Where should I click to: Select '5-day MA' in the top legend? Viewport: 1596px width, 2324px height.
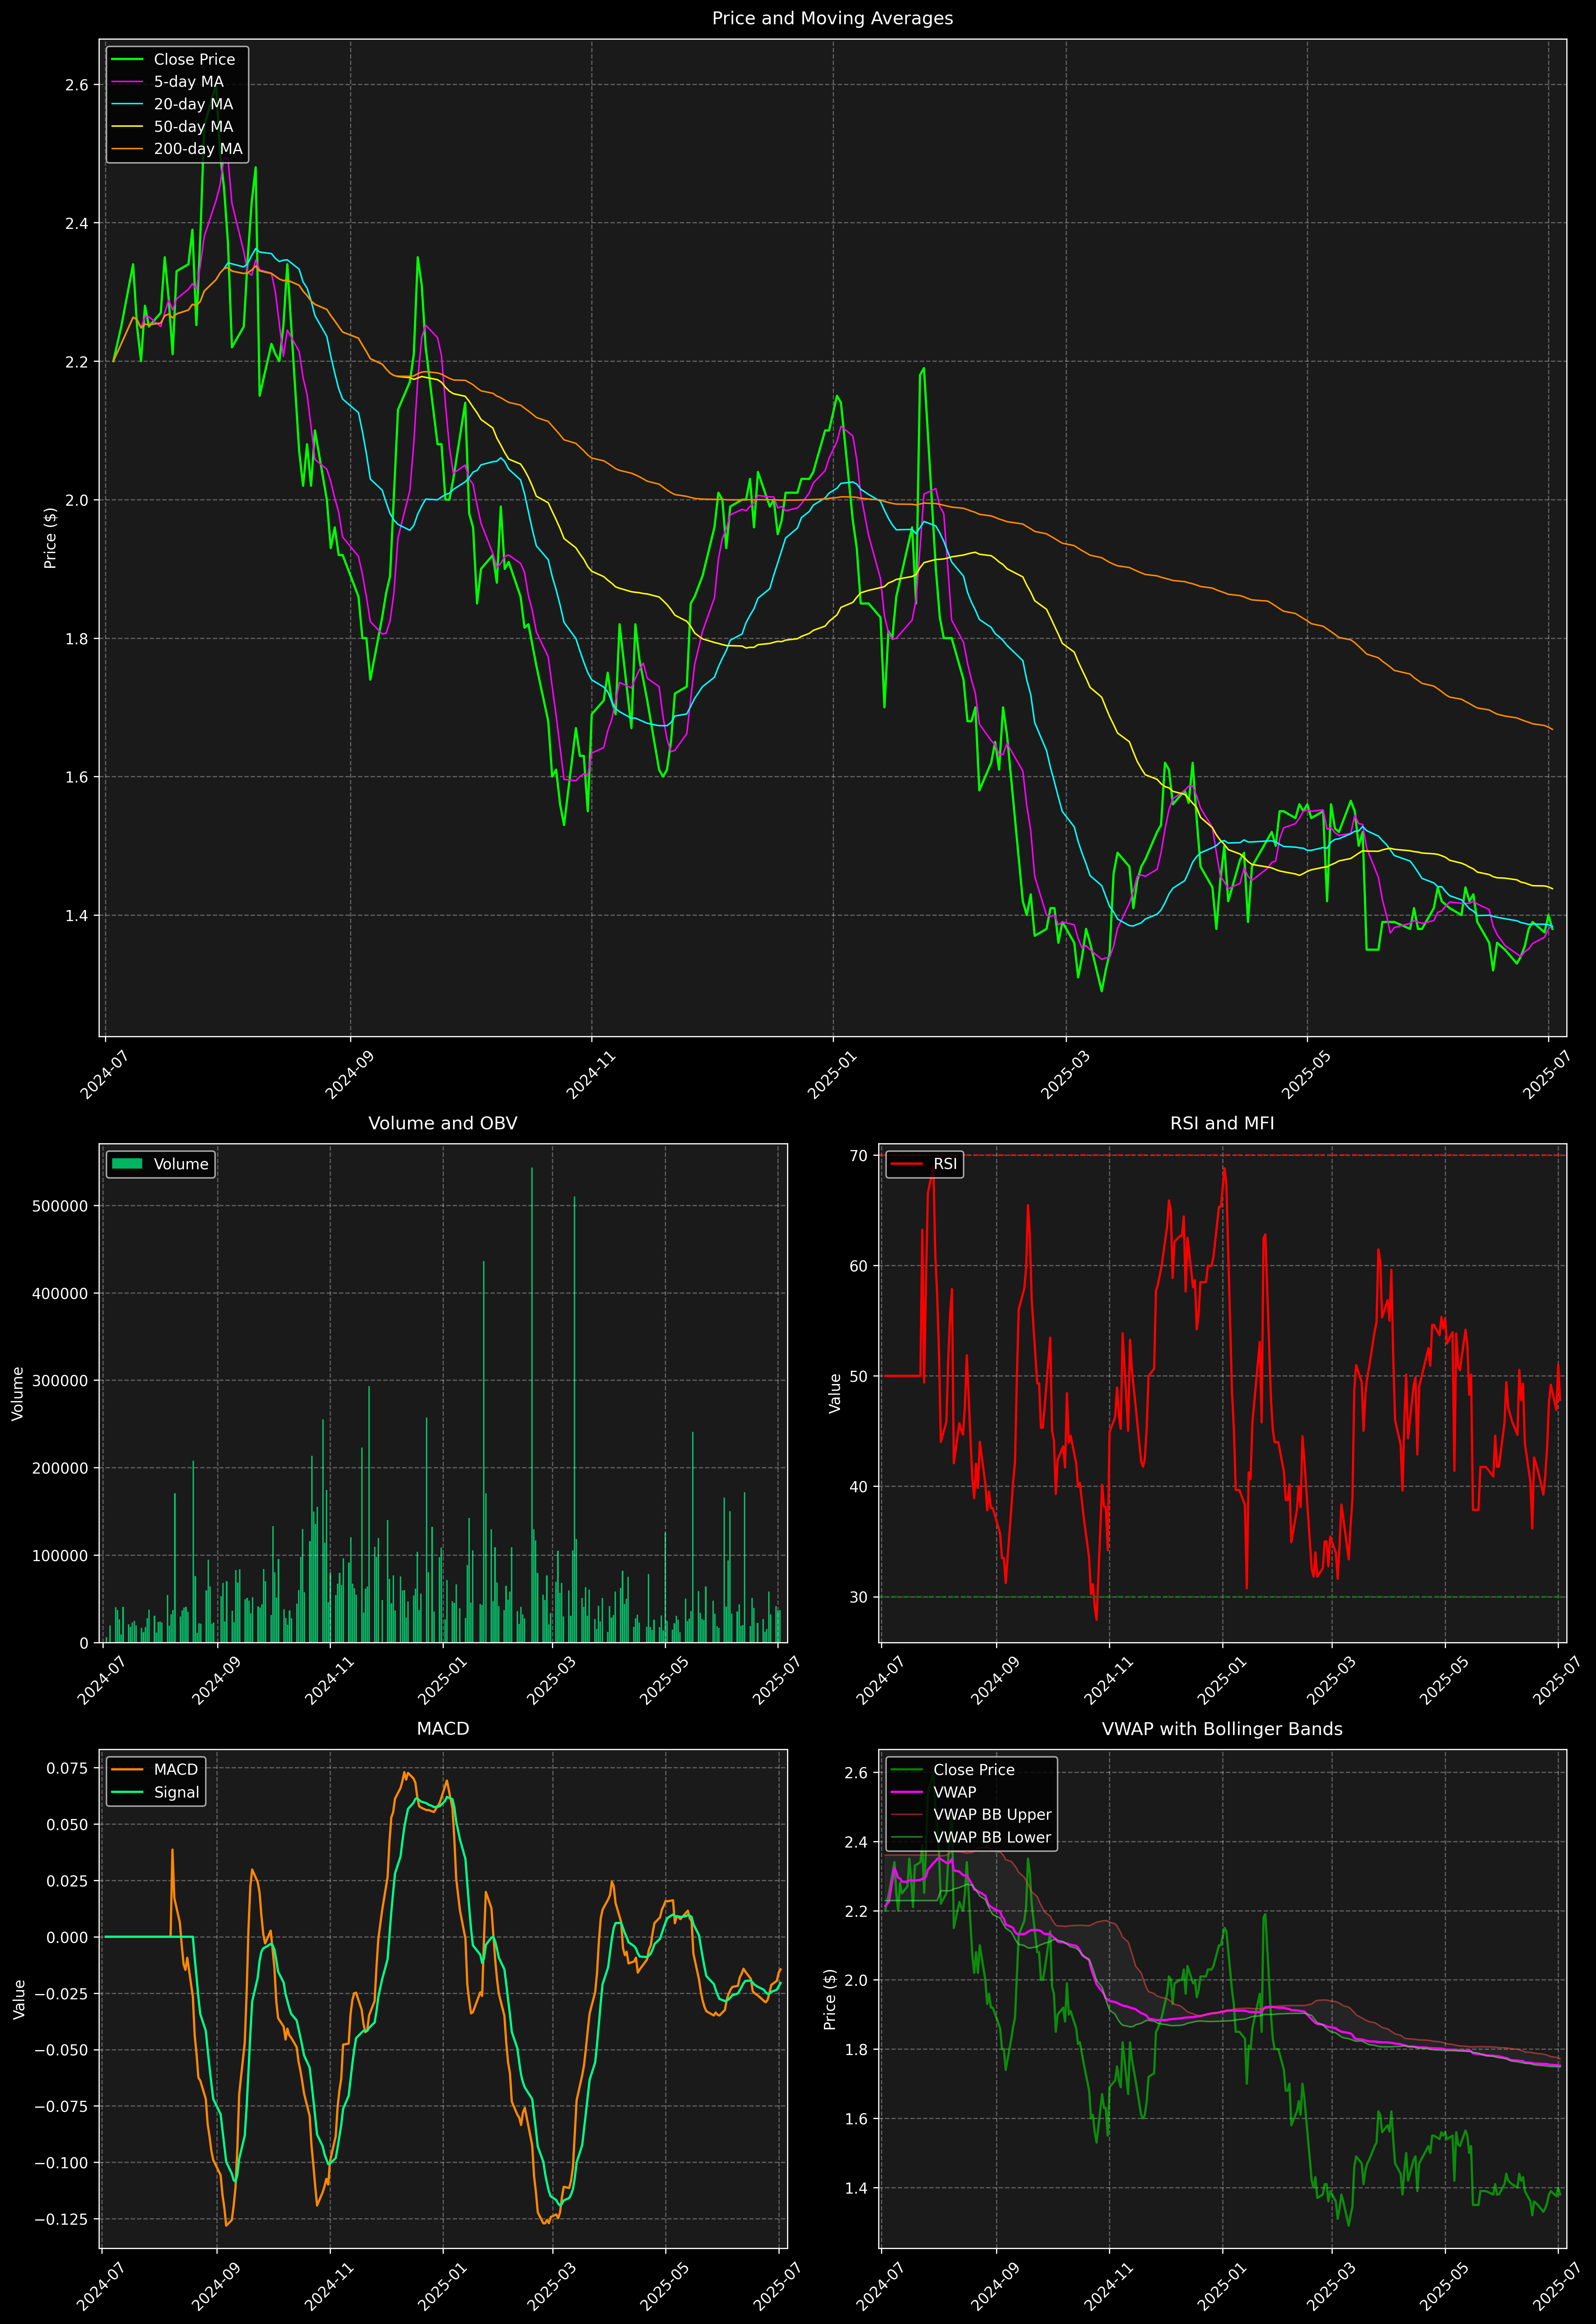[188, 82]
